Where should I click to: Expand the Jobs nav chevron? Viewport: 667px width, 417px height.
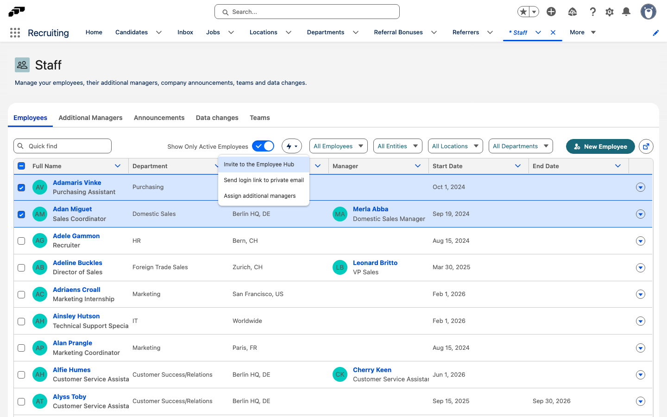(231, 32)
